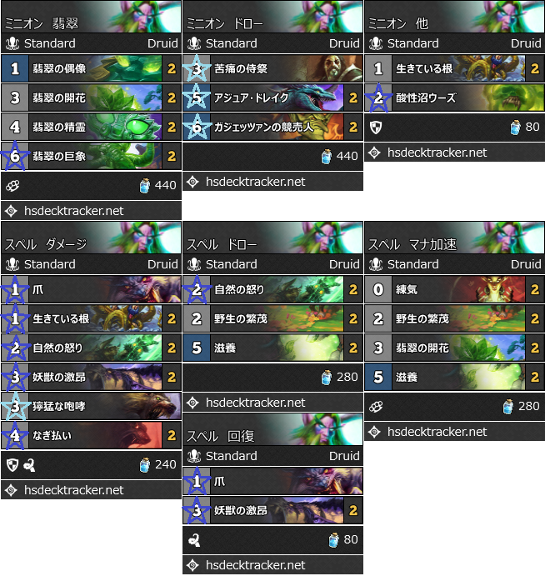Click the shield icon in the ミニオン 他 deck footer
Viewport: 545px width, 576px height.
tap(376, 127)
